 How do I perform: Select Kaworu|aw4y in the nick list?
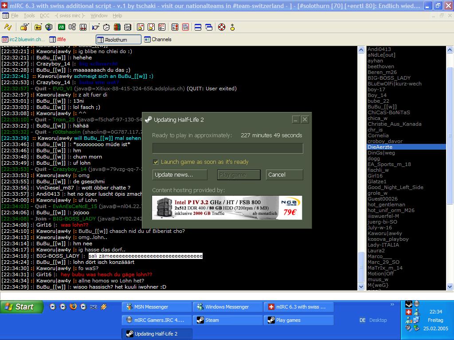pos(385,233)
